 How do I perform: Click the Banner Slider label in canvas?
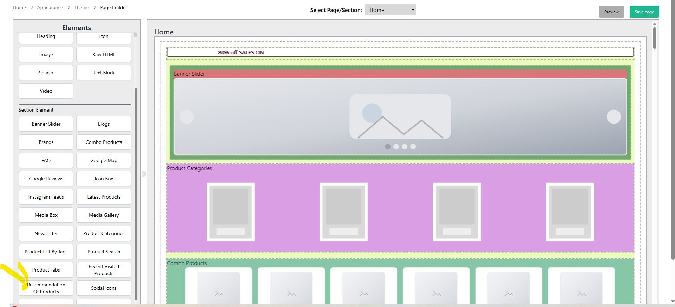189,74
